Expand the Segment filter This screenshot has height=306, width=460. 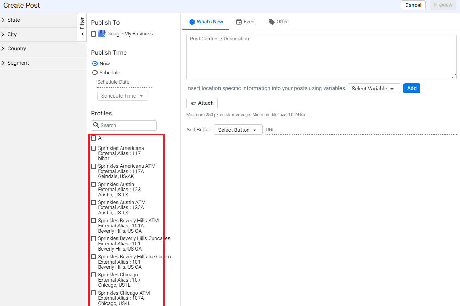click(x=43, y=63)
